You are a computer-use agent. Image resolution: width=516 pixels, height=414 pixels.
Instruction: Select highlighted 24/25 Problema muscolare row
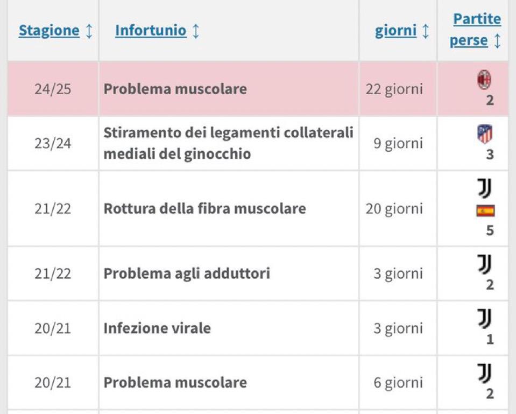point(258,89)
